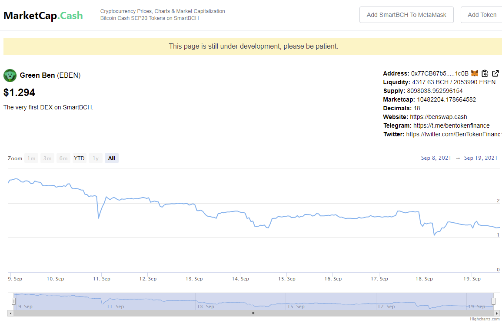Image resolution: width=502 pixels, height=323 pixels.
Task: Click the right navigator range handle
Action: pyautogui.click(x=493, y=301)
